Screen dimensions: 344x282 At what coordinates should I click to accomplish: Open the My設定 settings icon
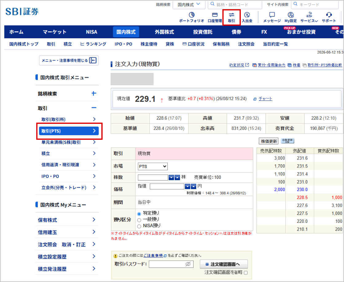pyautogui.click(x=291, y=17)
